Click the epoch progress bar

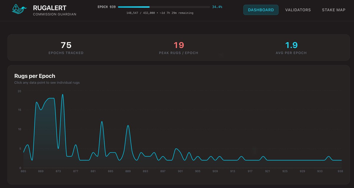tap(164, 7)
